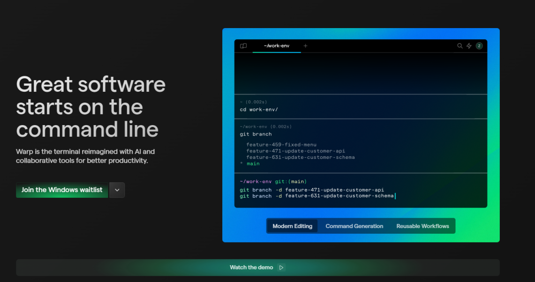Click the lightning bolt icon
535x282 pixels.
pyautogui.click(x=469, y=46)
